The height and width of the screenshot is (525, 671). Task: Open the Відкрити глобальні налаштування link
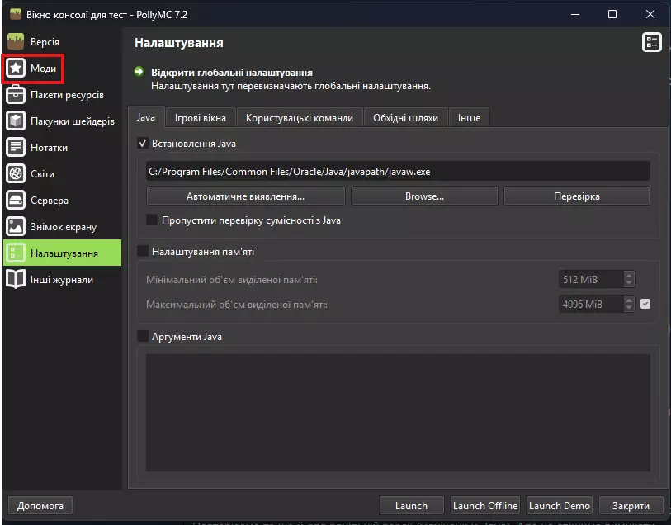coord(231,73)
